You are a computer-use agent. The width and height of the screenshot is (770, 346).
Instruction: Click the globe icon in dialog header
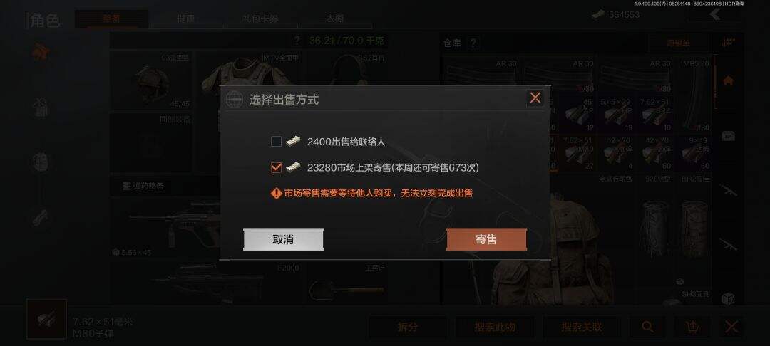pos(235,100)
